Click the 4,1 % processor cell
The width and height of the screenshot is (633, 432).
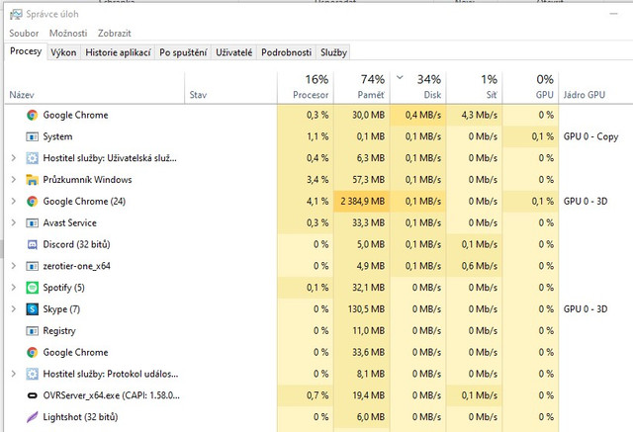(306, 202)
